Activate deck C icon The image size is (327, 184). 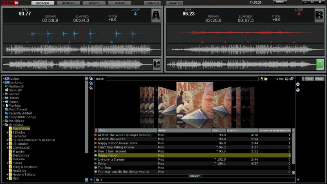tap(156, 64)
